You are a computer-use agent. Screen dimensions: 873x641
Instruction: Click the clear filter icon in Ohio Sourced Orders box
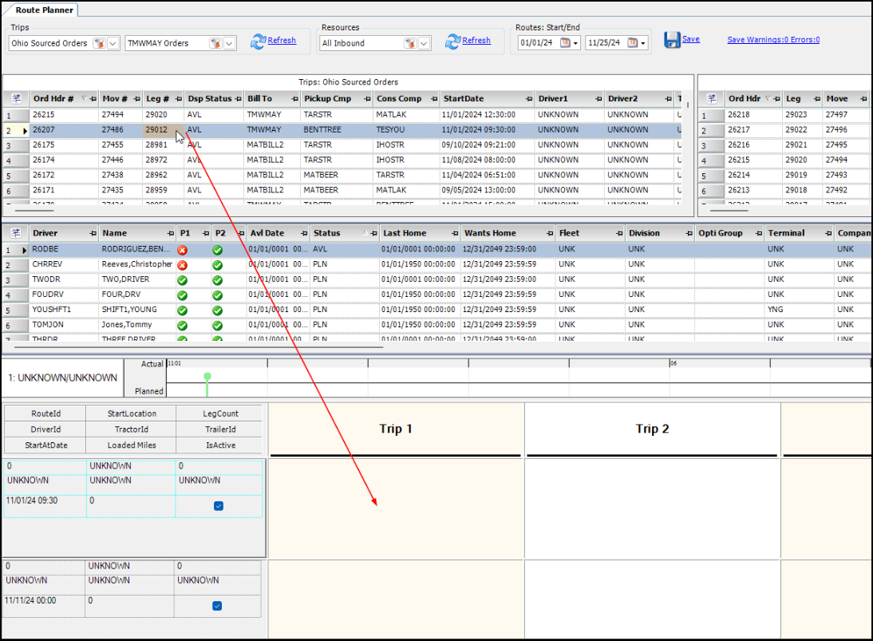click(x=98, y=43)
